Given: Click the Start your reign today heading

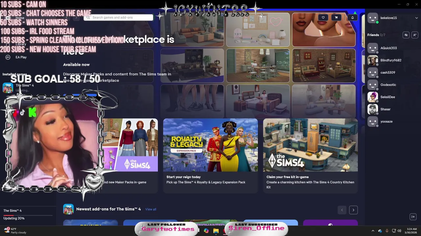Looking at the screenshot, I should pos(184,177).
